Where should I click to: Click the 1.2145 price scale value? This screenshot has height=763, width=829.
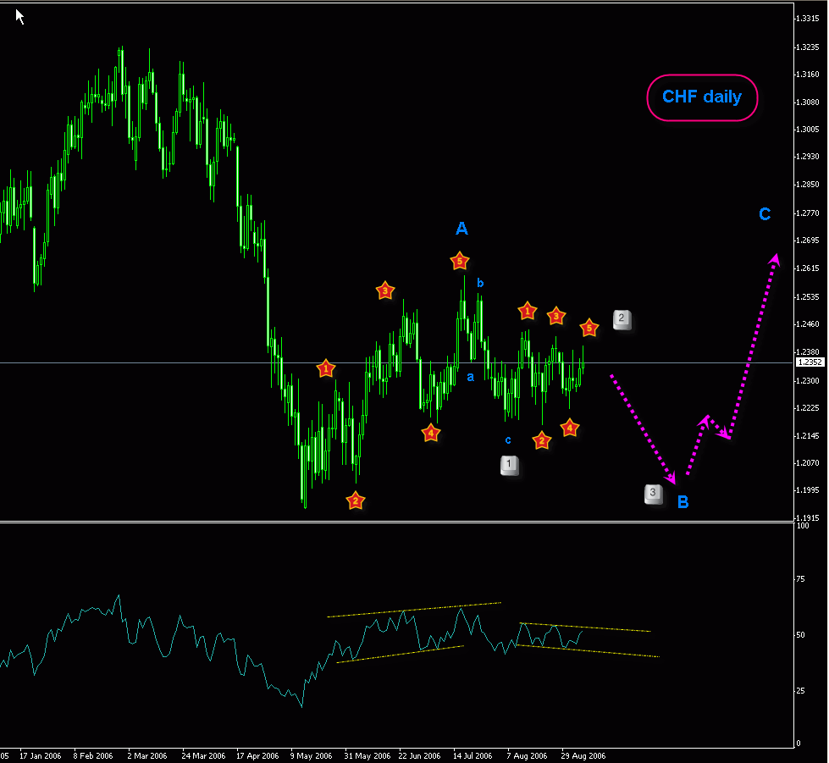(x=808, y=436)
